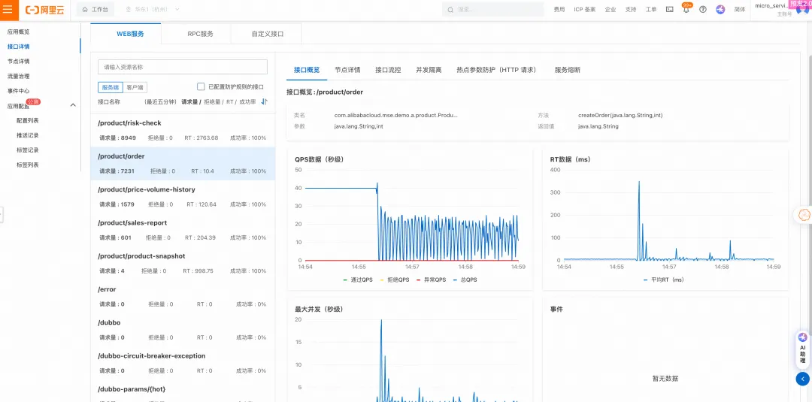The image size is (812, 402).
Task: Select the 服务端 toggle
Action: click(x=111, y=87)
